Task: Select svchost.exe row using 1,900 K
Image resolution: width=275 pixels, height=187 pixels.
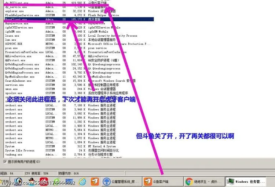Action: pos(79,126)
